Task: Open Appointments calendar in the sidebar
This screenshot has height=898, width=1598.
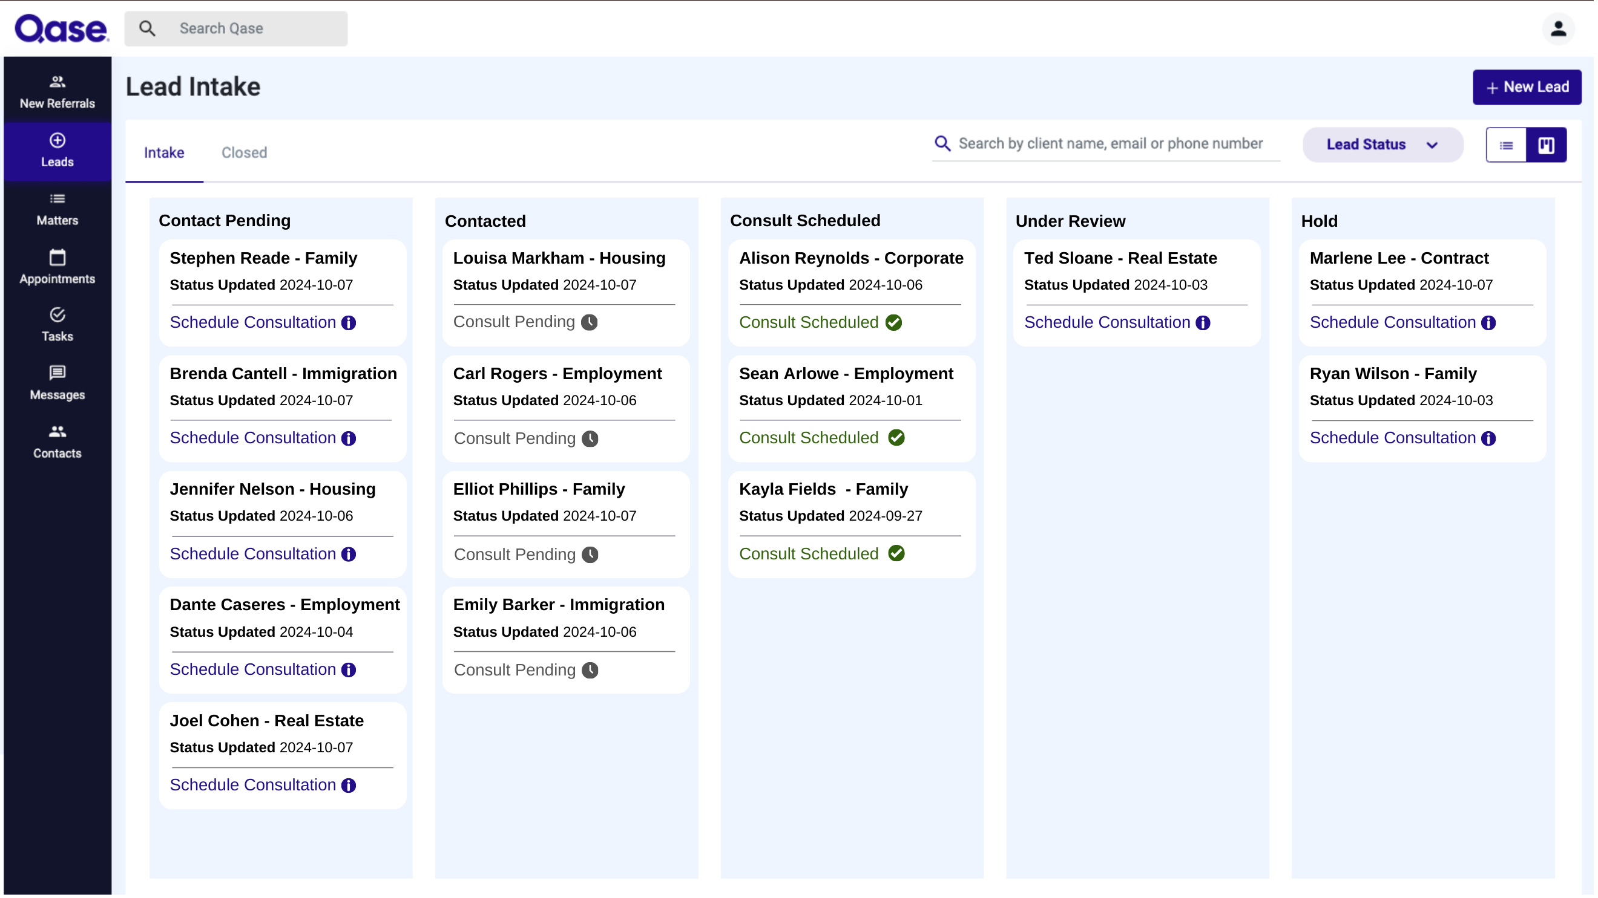Action: tap(57, 268)
